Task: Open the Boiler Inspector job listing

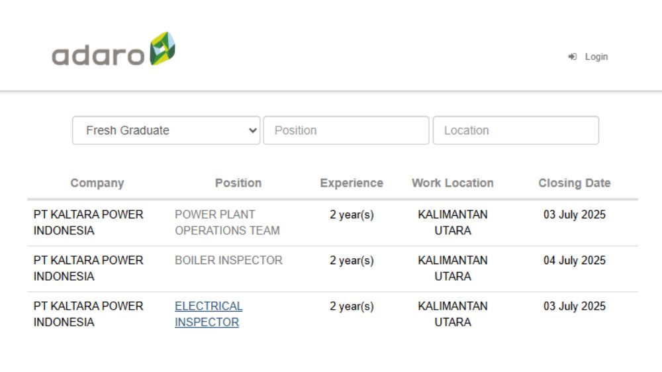Action: pos(228,260)
